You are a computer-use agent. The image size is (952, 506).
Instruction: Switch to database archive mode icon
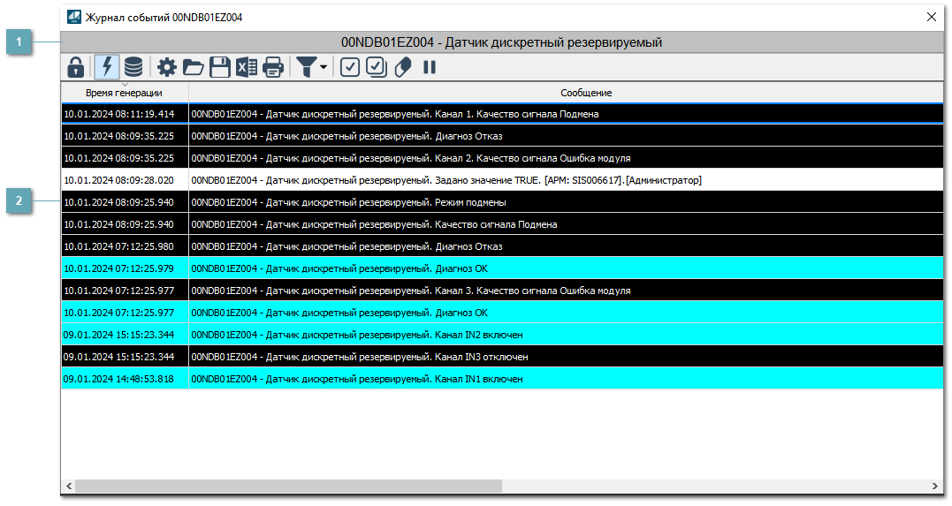[133, 67]
